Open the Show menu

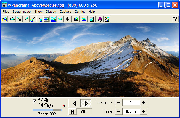tap(38, 12)
